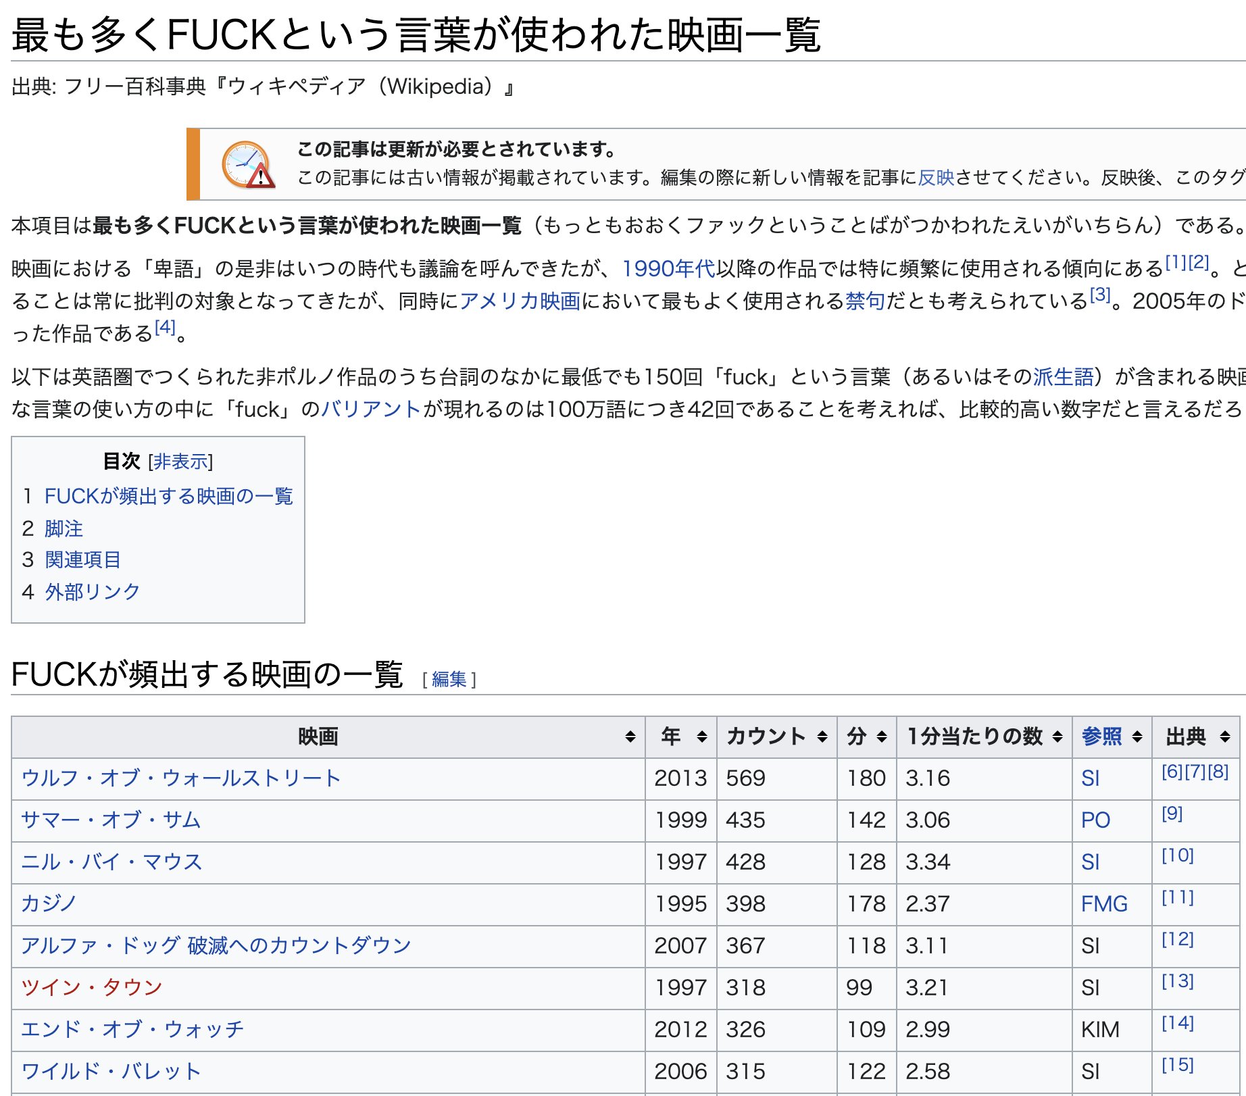Open アルファ・ドッグ 破滅へのカウントダウン article
Viewport: 1246px width, 1096px height.
pos(216,946)
